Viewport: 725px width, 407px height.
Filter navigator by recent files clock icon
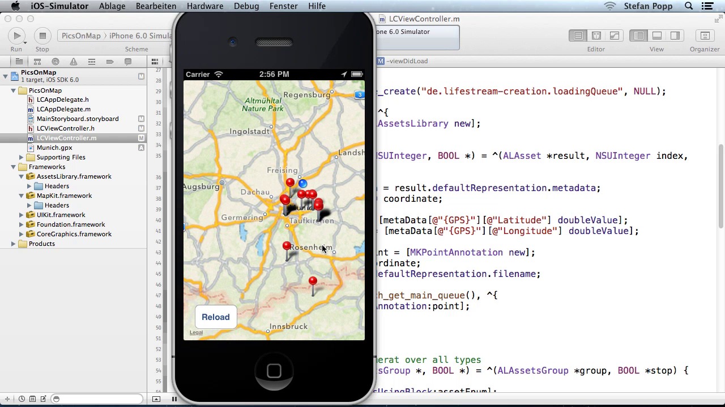point(22,399)
